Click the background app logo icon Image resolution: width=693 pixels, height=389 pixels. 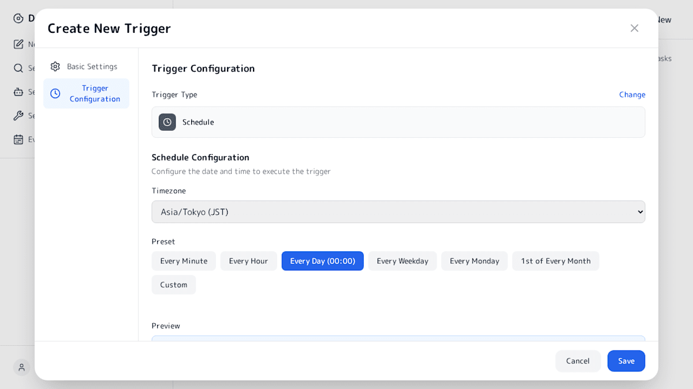point(18,18)
